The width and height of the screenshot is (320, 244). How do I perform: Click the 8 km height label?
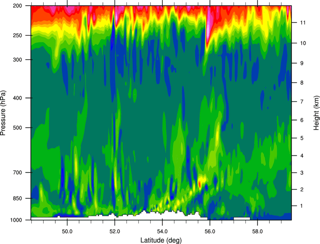point(302,83)
